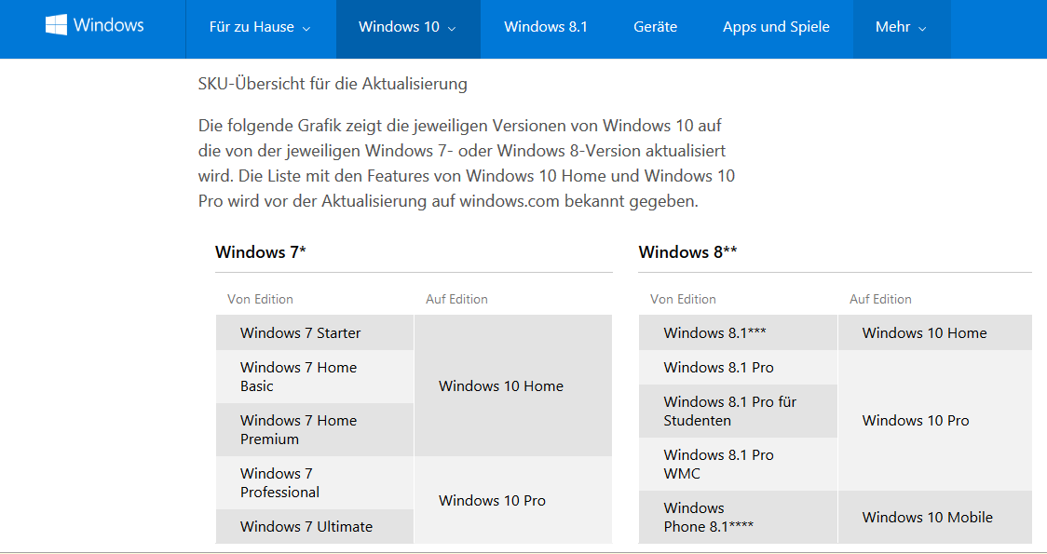Click the Windows logo icon
The width and height of the screenshot is (1047, 554).
point(56,25)
